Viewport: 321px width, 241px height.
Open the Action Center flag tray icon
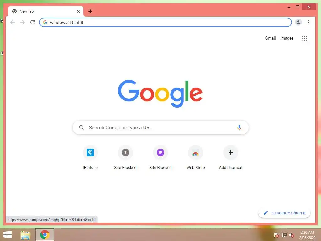pos(276,235)
